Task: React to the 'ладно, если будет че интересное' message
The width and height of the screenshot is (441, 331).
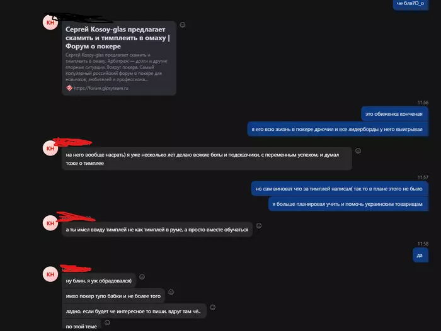Action: coord(213,307)
